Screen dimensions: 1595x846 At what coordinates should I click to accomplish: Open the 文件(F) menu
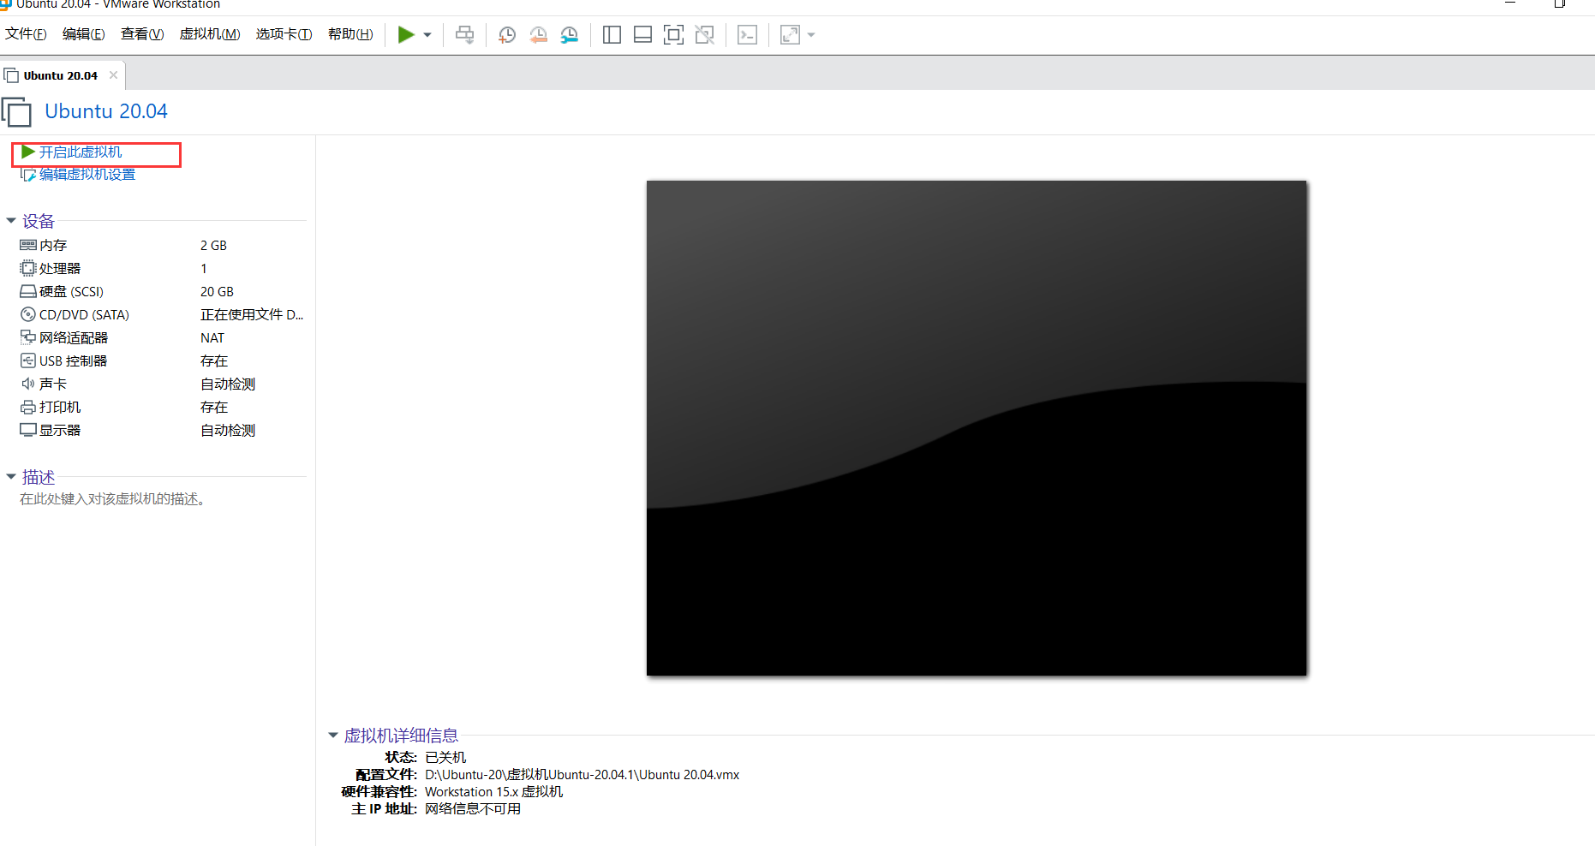click(26, 34)
